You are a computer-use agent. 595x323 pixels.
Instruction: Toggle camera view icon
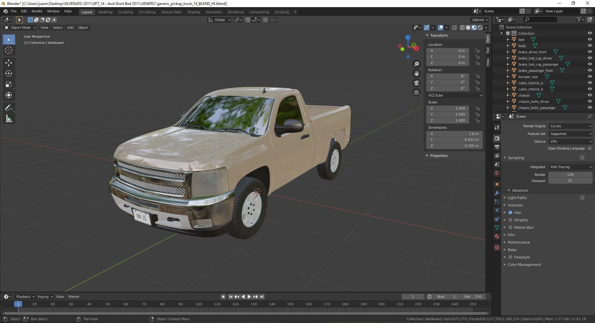[x=416, y=83]
